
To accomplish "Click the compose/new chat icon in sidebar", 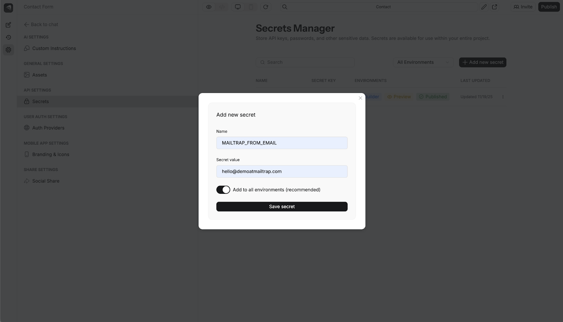I will 8,25.
